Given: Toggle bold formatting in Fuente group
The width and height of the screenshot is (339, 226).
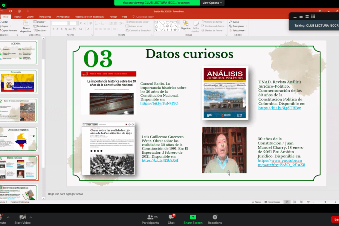Looking at the screenshot, I should [54, 29].
